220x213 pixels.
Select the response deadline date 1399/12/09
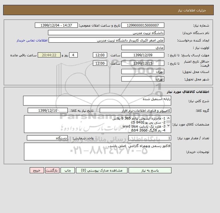pos(143,55)
